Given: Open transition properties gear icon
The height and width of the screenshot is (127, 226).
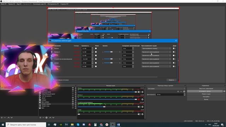Looking at the screenshot, I should 184,91.
